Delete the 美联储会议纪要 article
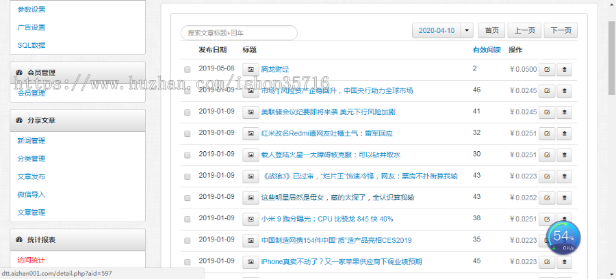The width and height of the screenshot is (616, 279). pos(565,112)
